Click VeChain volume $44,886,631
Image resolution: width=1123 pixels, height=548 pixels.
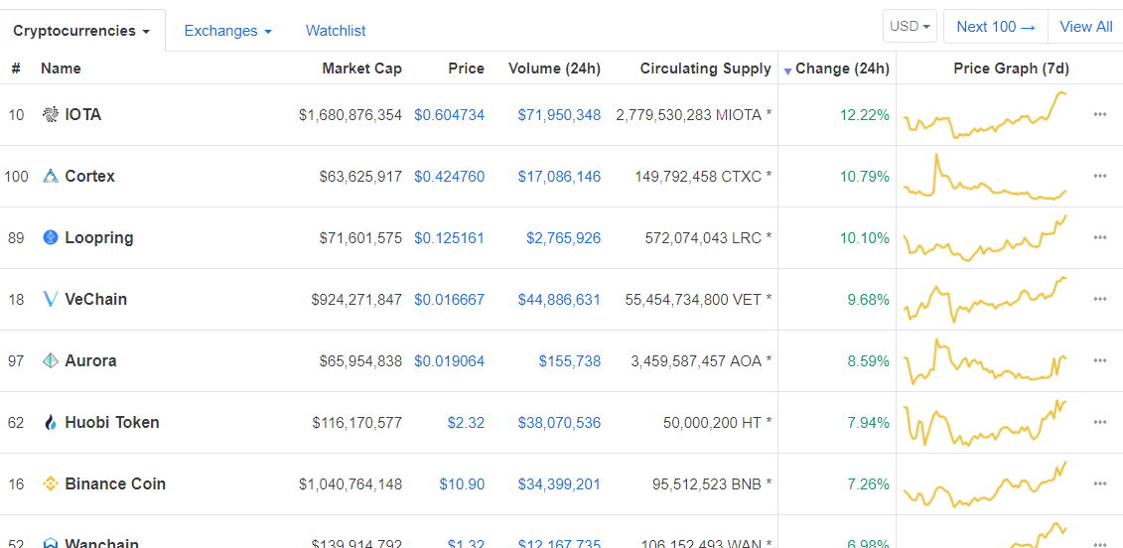[x=559, y=300]
